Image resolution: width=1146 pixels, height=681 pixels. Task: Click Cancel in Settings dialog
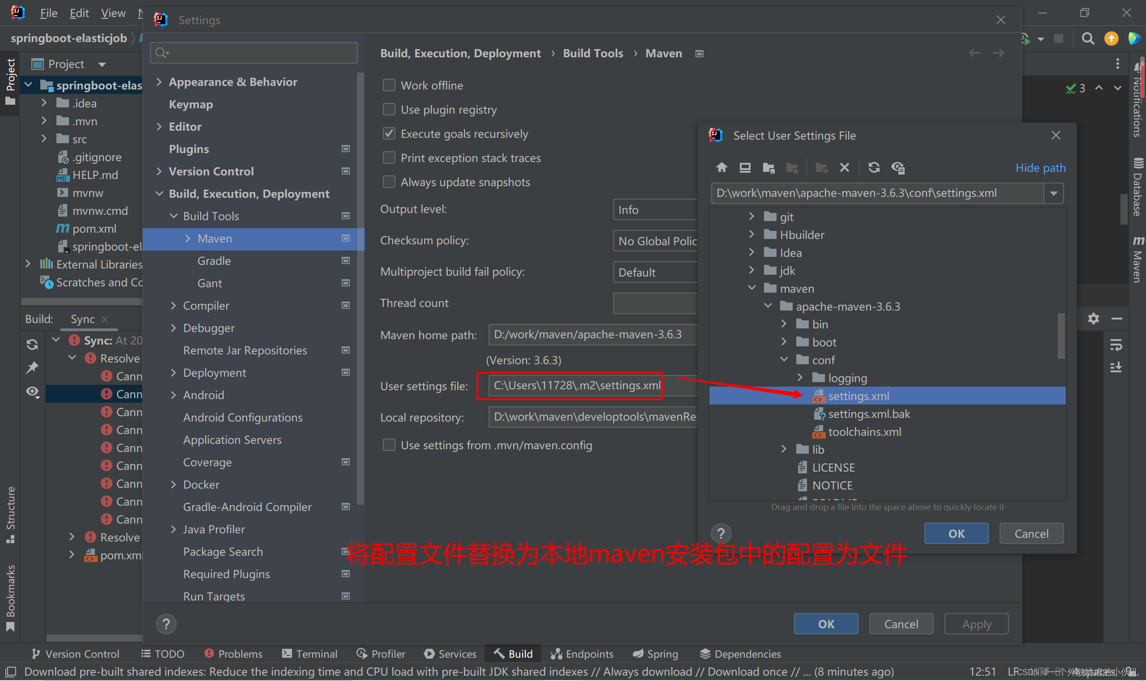tap(901, 624)
